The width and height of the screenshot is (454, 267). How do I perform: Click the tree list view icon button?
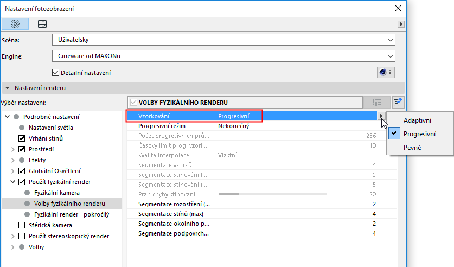[x=376, y=103]
